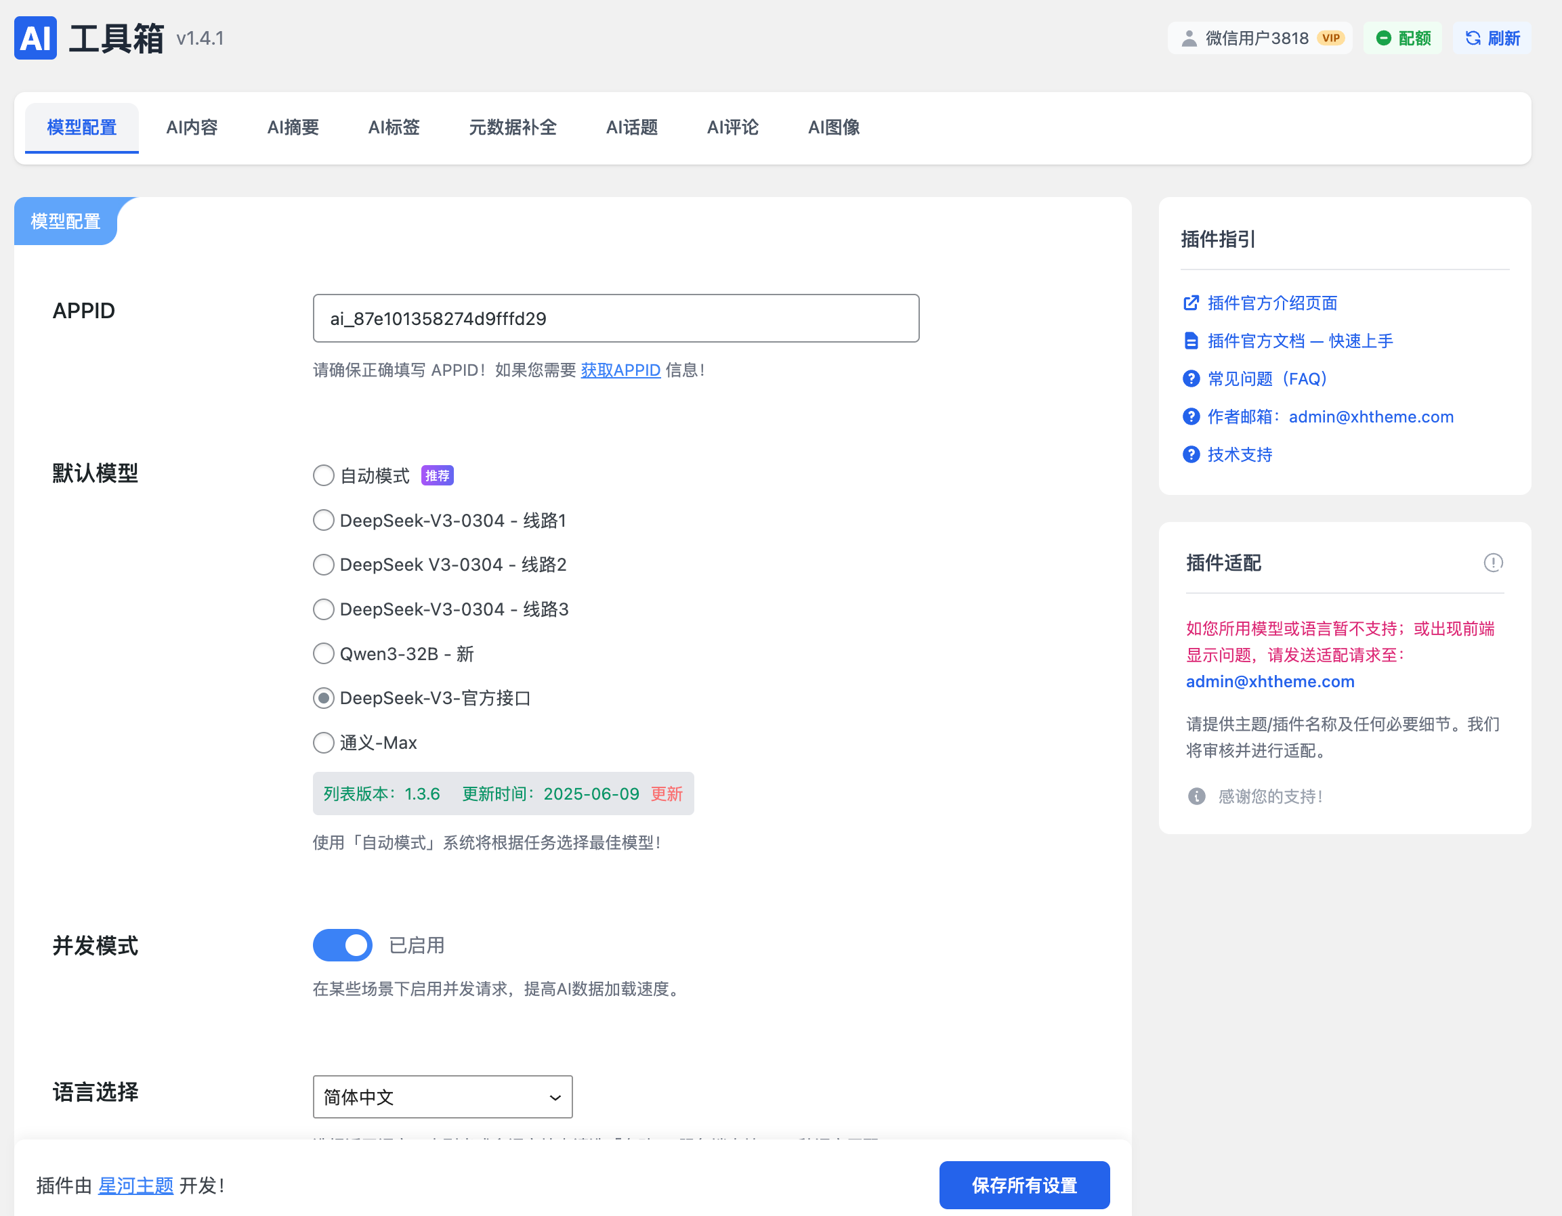Image resolution: width=1562 pixels, height=1216 pixels.
Task: Select the 通义-Max model
Action: 324,743
